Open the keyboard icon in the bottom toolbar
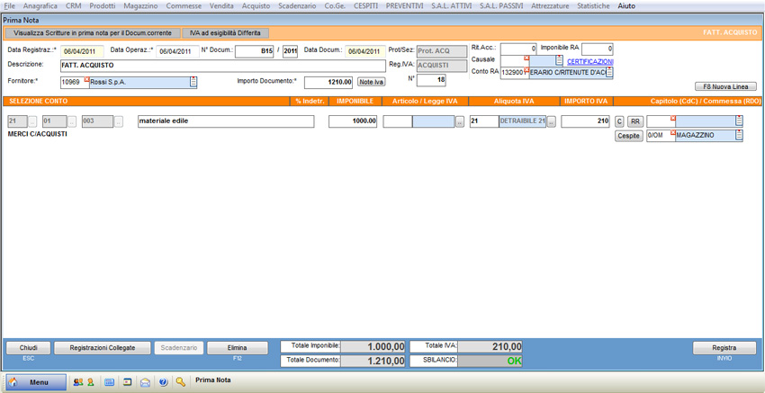Screen dimensions: 765x393 click(109, 382)
